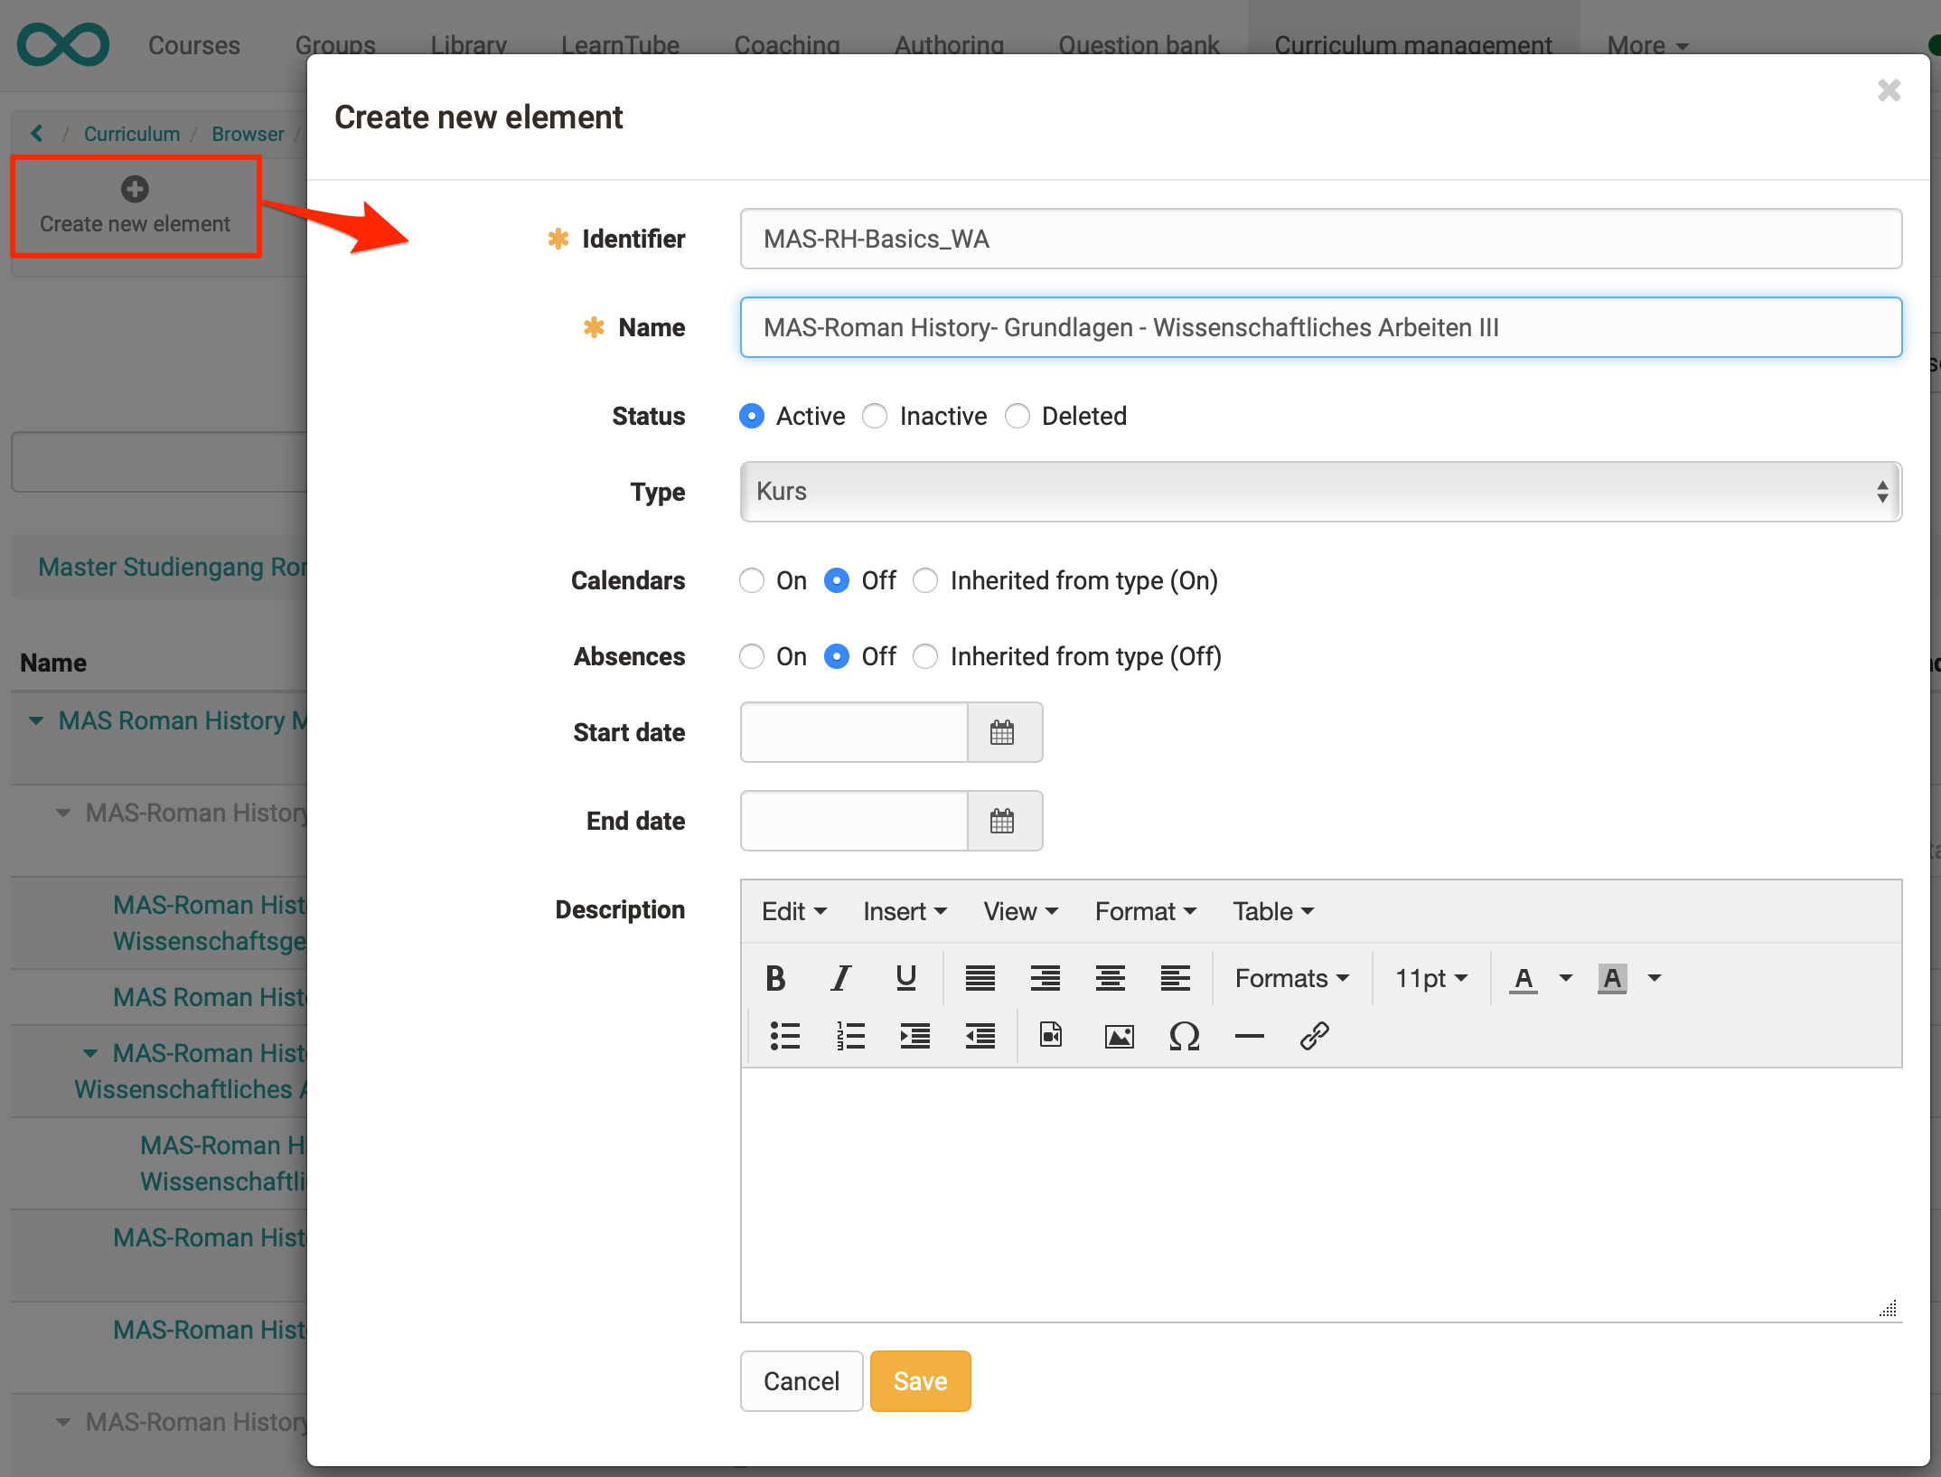Insert image icon in editor
This screenshot has height=1477, width=1941.
(1119, 1036)
